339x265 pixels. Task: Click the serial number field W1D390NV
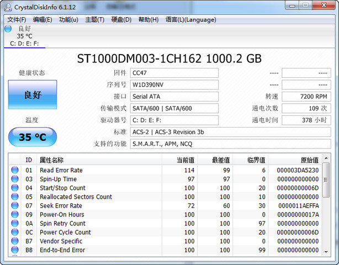174,85
